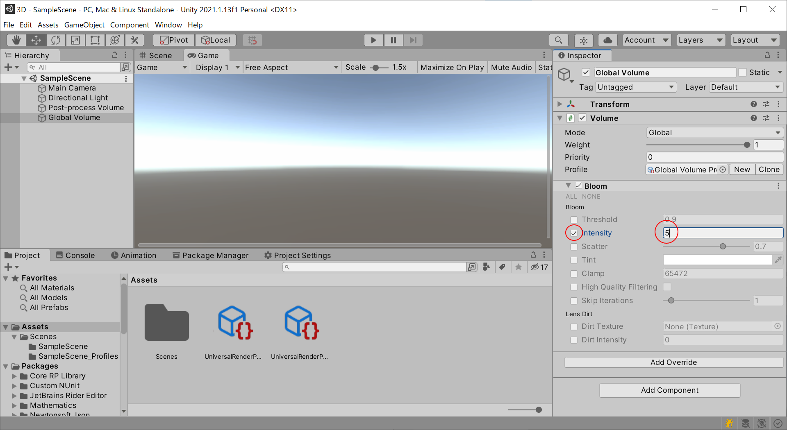The image size is (787, 430).
Task: Select the Transform tool
Action: coord(115,40)
